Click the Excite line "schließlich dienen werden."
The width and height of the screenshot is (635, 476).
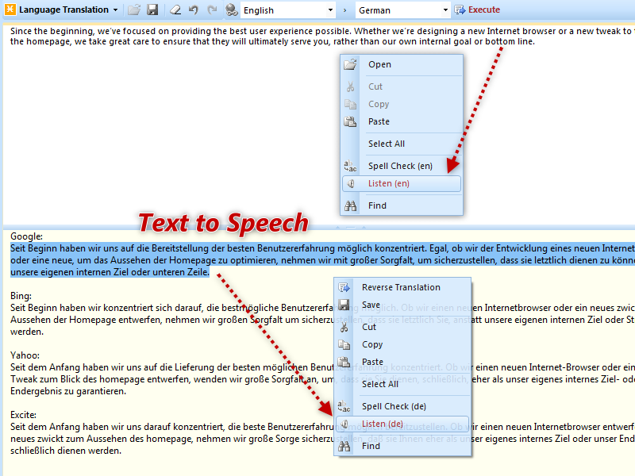tap(66, 451)
